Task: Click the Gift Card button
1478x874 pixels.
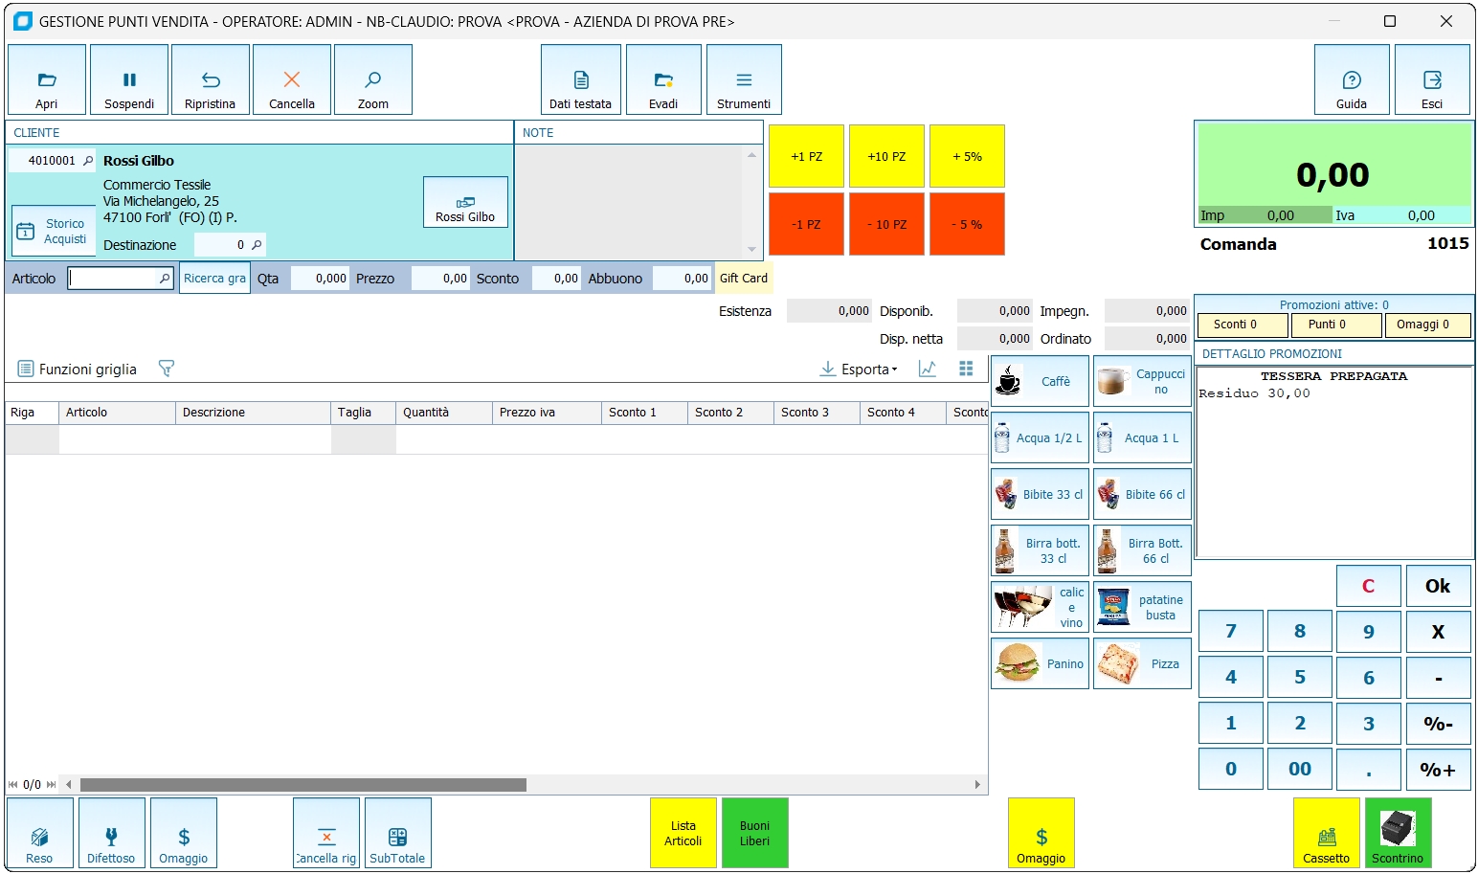Action: pos(744,279)
